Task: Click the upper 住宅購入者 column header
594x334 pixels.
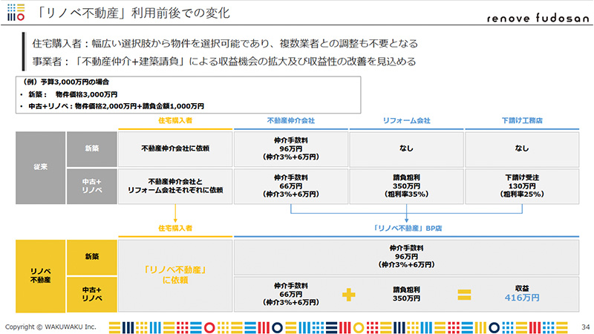Action: tap(175, 120)
